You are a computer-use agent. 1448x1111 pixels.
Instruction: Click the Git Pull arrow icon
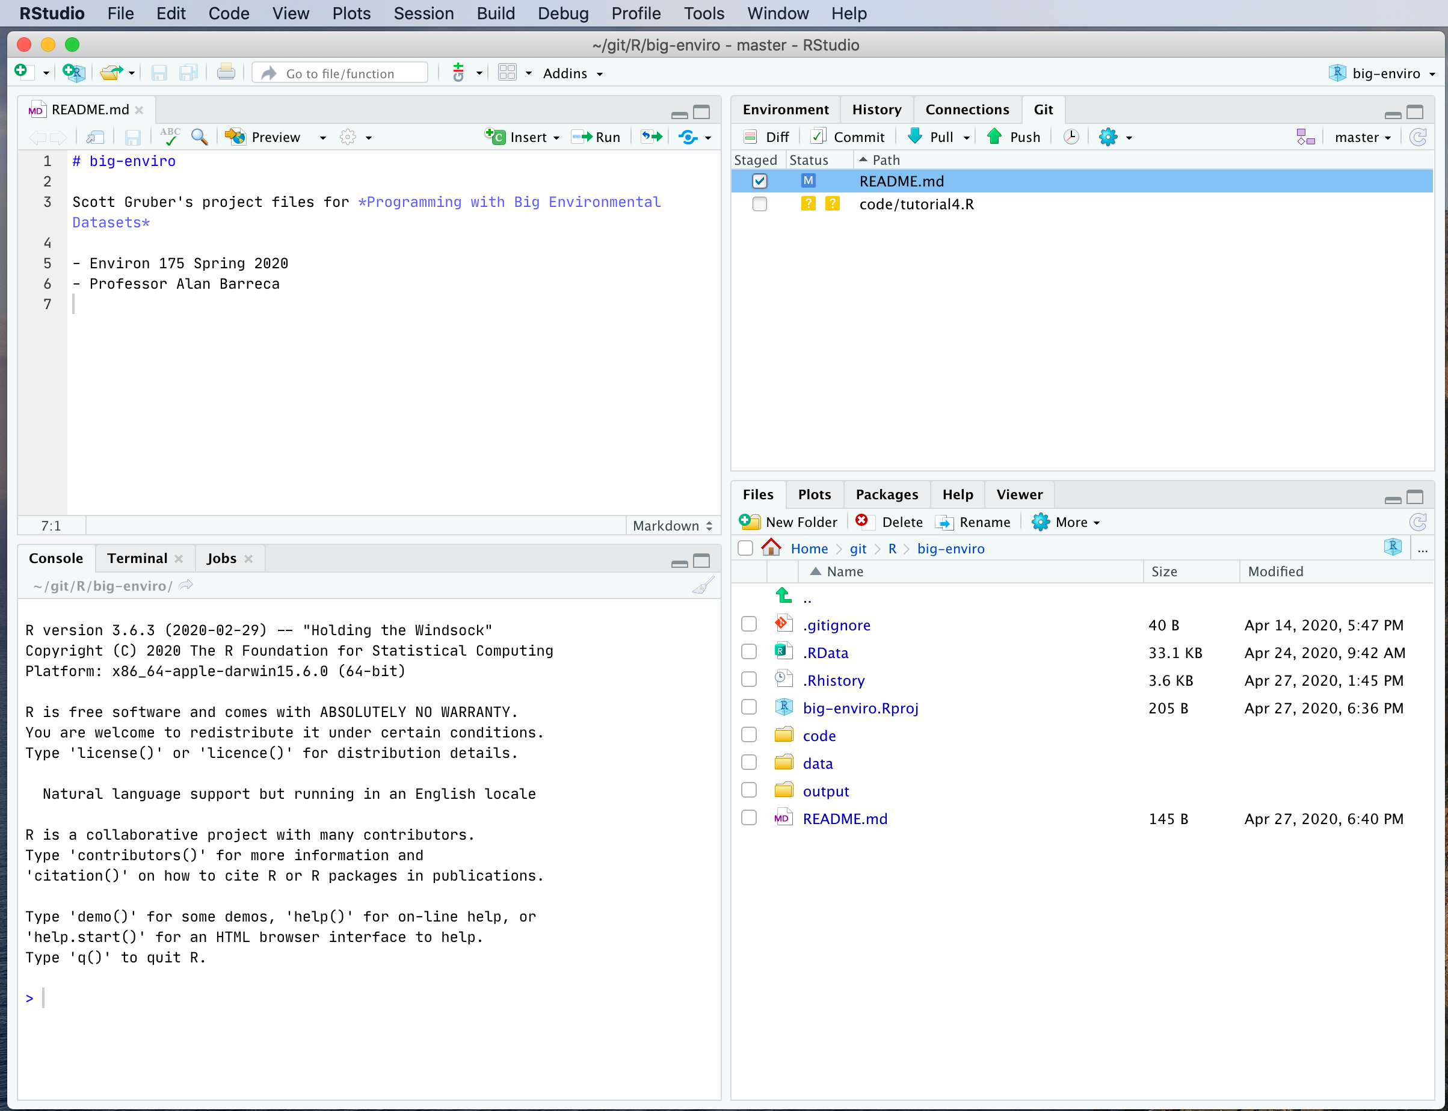click(x=914, y=137)
